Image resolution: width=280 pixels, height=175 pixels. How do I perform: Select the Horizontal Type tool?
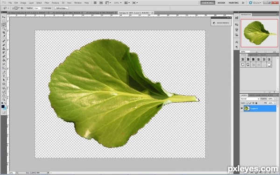(x=4, y=76)
